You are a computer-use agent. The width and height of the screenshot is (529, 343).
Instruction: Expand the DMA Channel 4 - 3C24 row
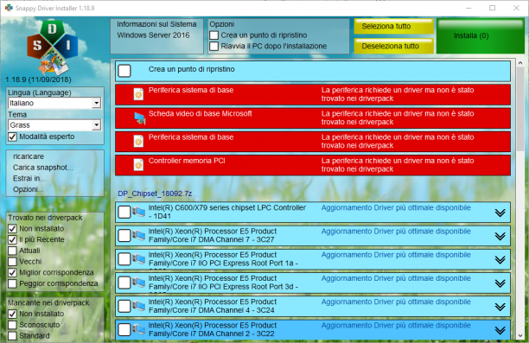(500, 307)
